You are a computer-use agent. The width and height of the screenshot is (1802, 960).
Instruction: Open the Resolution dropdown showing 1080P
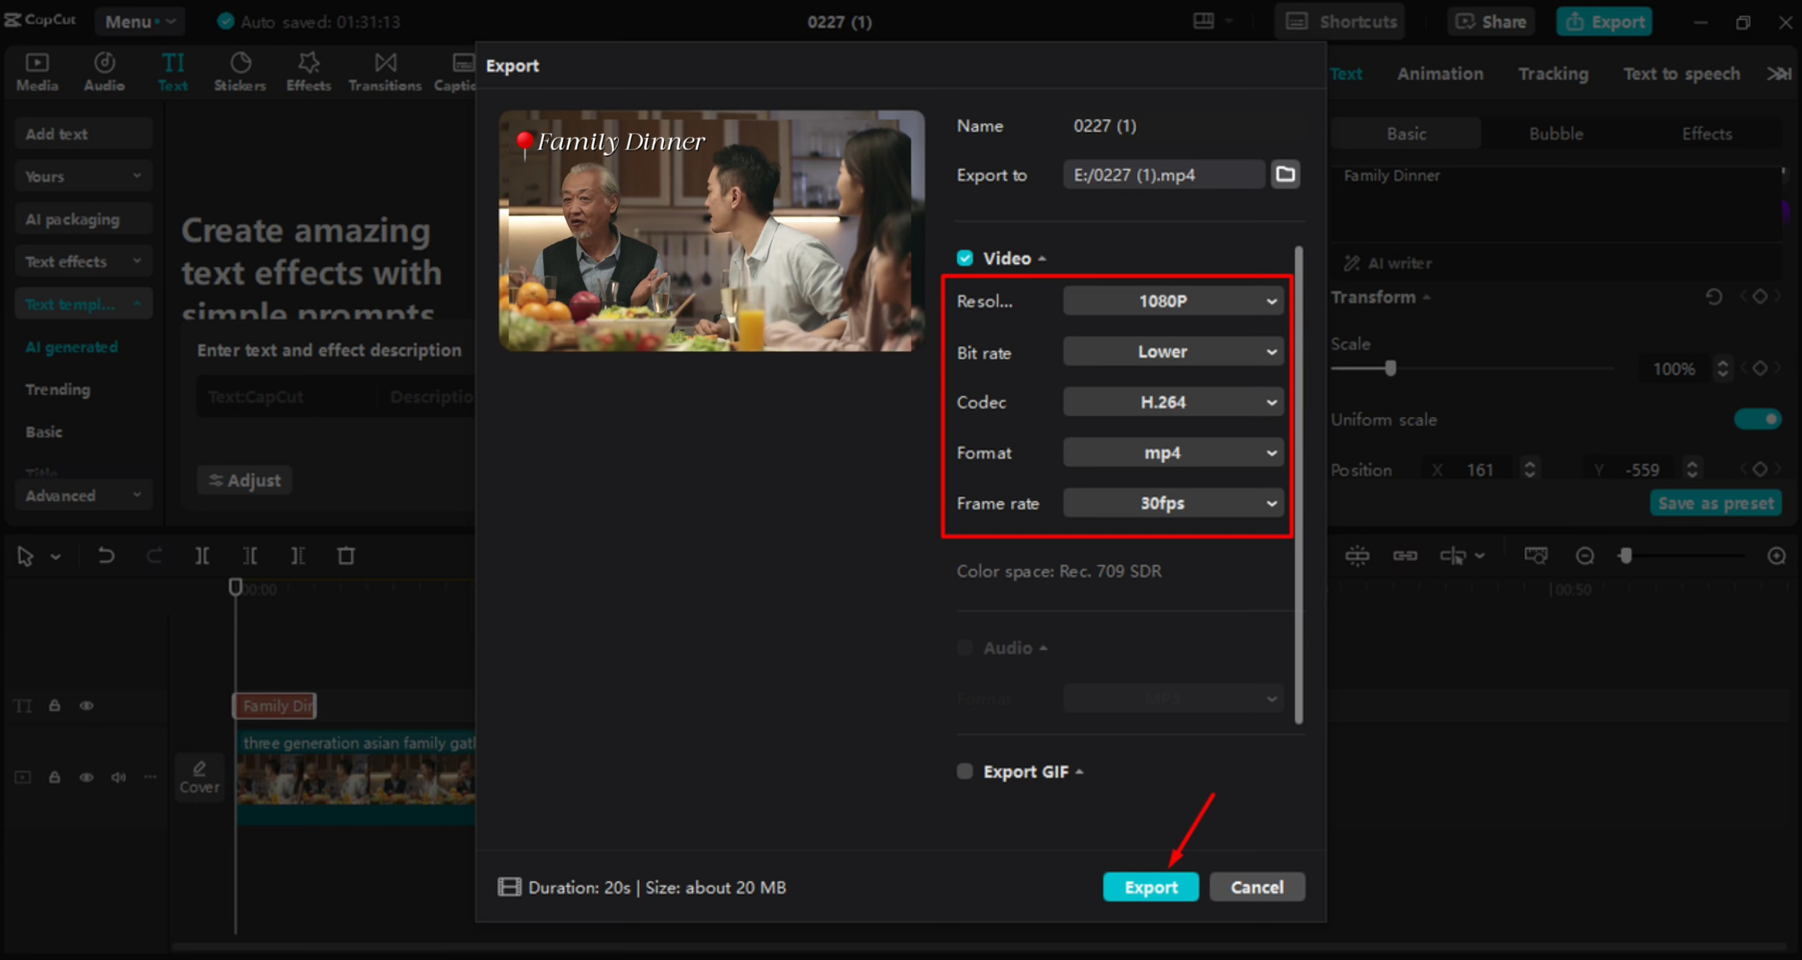pos(1172,301)
